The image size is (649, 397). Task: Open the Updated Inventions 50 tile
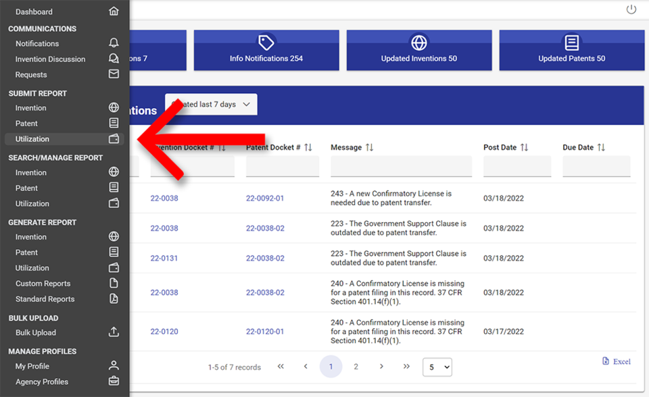click(x=418, y=50)
